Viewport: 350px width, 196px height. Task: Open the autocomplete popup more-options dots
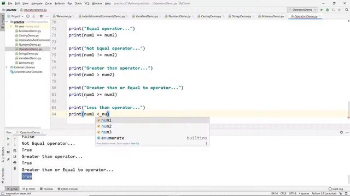pos(207,143)
